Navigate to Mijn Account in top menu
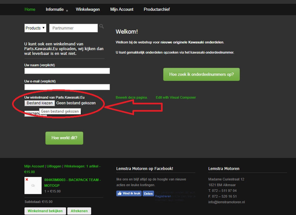 tap(122, 10)
